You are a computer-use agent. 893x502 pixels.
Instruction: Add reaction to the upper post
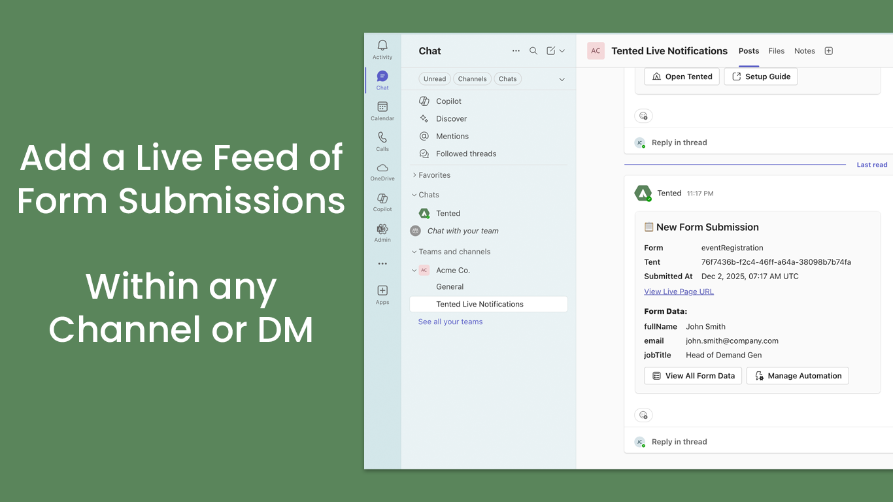(x=643, y=116)
